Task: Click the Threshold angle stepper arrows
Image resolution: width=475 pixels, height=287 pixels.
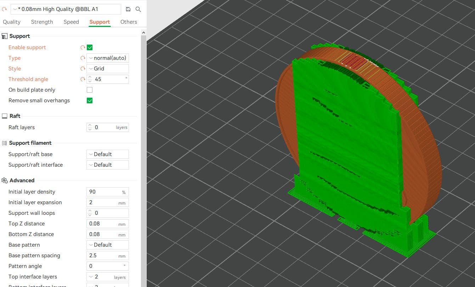Action: (x=90, y=79)
